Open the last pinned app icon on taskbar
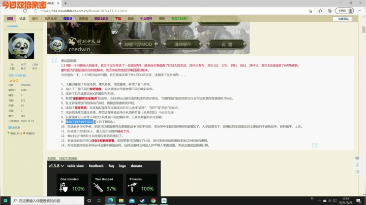 tap(164, 200)
